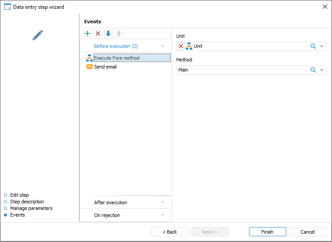Screen dimensions: 332x242
Task: Click the search magnifier in Unit field
Action: 313,46
